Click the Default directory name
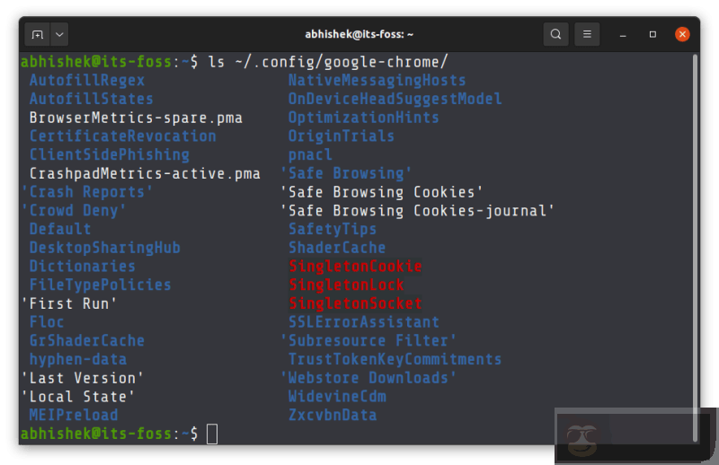Screen dimensions: 719x465 pos(60,229)
